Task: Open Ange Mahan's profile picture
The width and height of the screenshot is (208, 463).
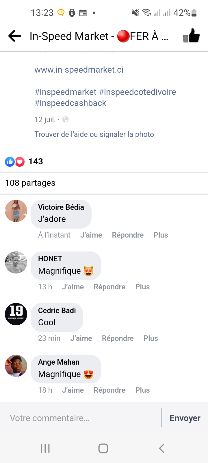Action: pyautogui.click(x=16, y=366)
